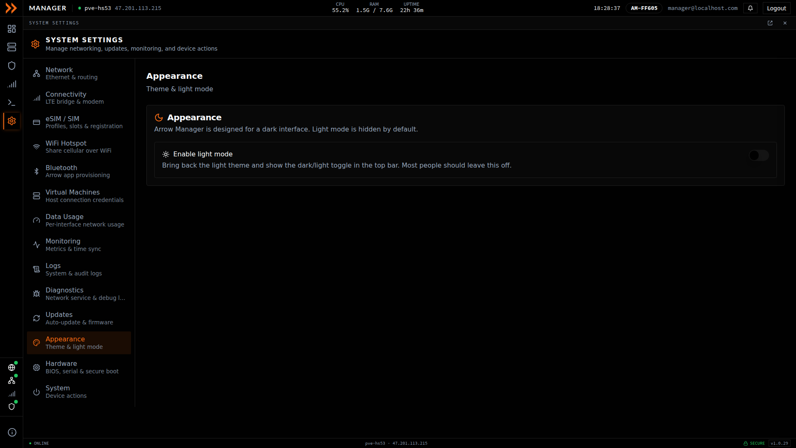Click manager@localhost.com account text

702,8
